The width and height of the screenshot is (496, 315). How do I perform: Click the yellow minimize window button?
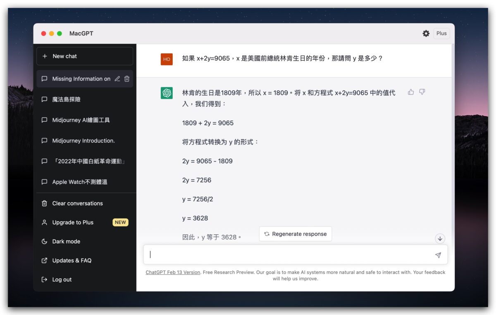click(52, 33)
